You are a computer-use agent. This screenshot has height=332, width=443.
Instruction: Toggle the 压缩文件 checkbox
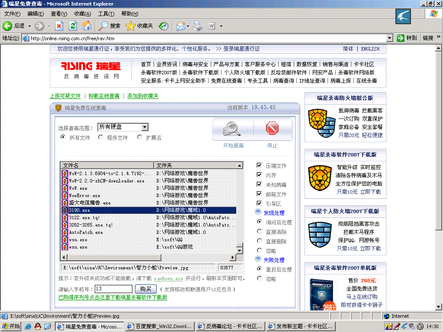tap(259, 165)
